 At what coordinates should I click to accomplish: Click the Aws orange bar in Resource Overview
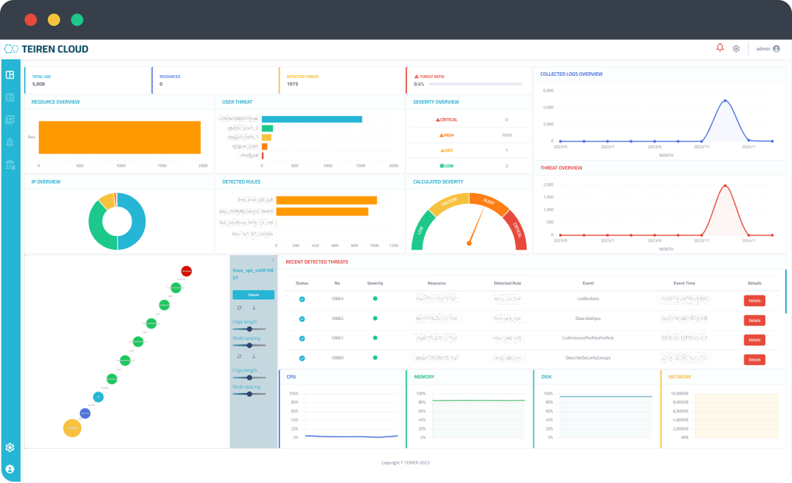pyautogui.click(x=119, y=137)
